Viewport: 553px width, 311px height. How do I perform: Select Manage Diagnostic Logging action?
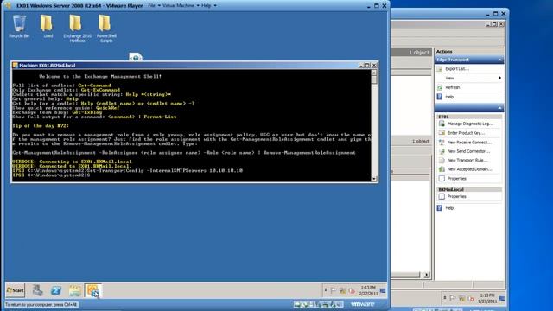pyautogui.click(x=470, y=124)
